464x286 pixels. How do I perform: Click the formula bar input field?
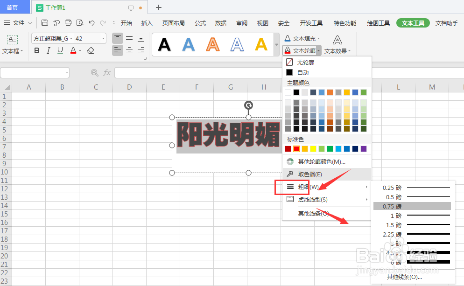click(x=289, y=73)
